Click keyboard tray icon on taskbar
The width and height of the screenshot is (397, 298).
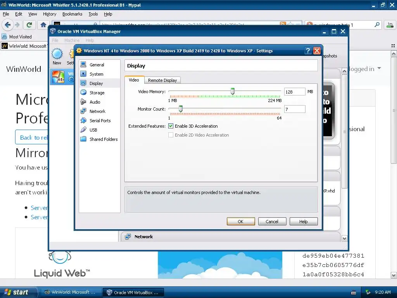(354, 293)
